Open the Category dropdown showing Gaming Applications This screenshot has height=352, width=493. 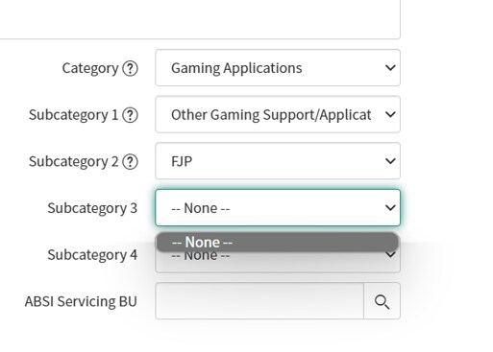click(x=278, y=68)
